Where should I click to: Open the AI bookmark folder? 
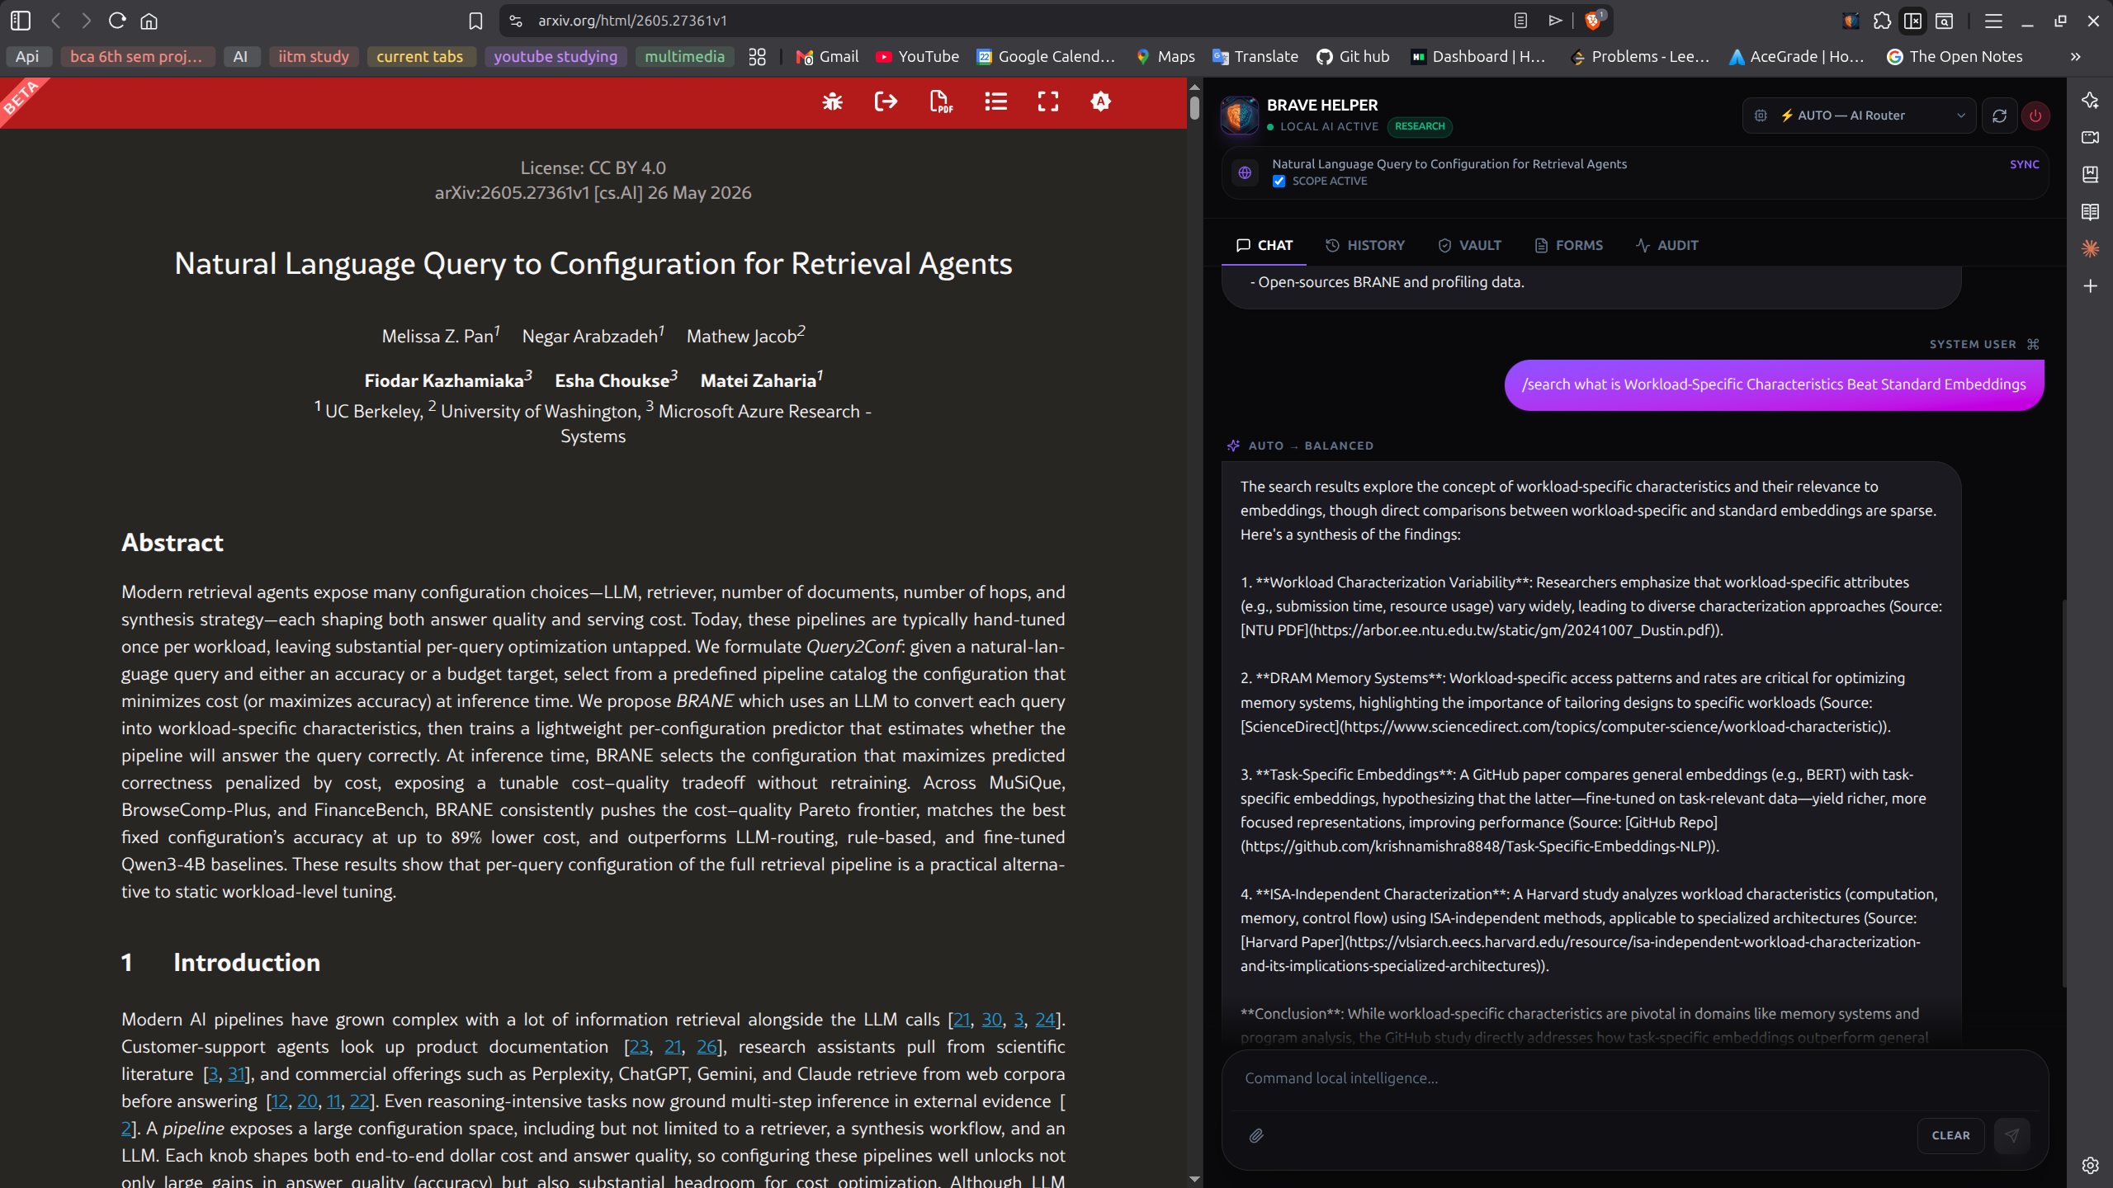(x=240, y=57)
